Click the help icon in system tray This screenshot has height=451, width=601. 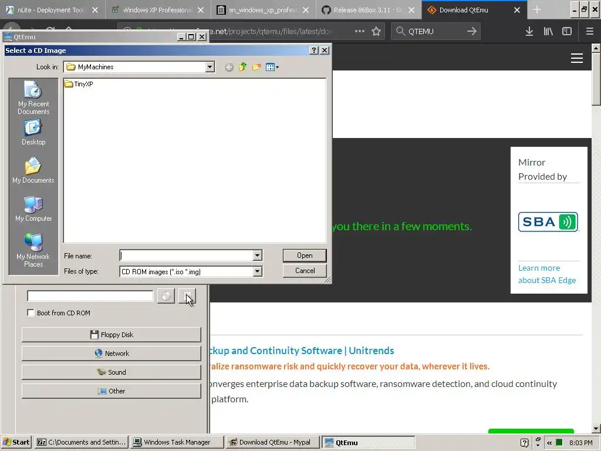pyautogui.click(x=524, y=443)
